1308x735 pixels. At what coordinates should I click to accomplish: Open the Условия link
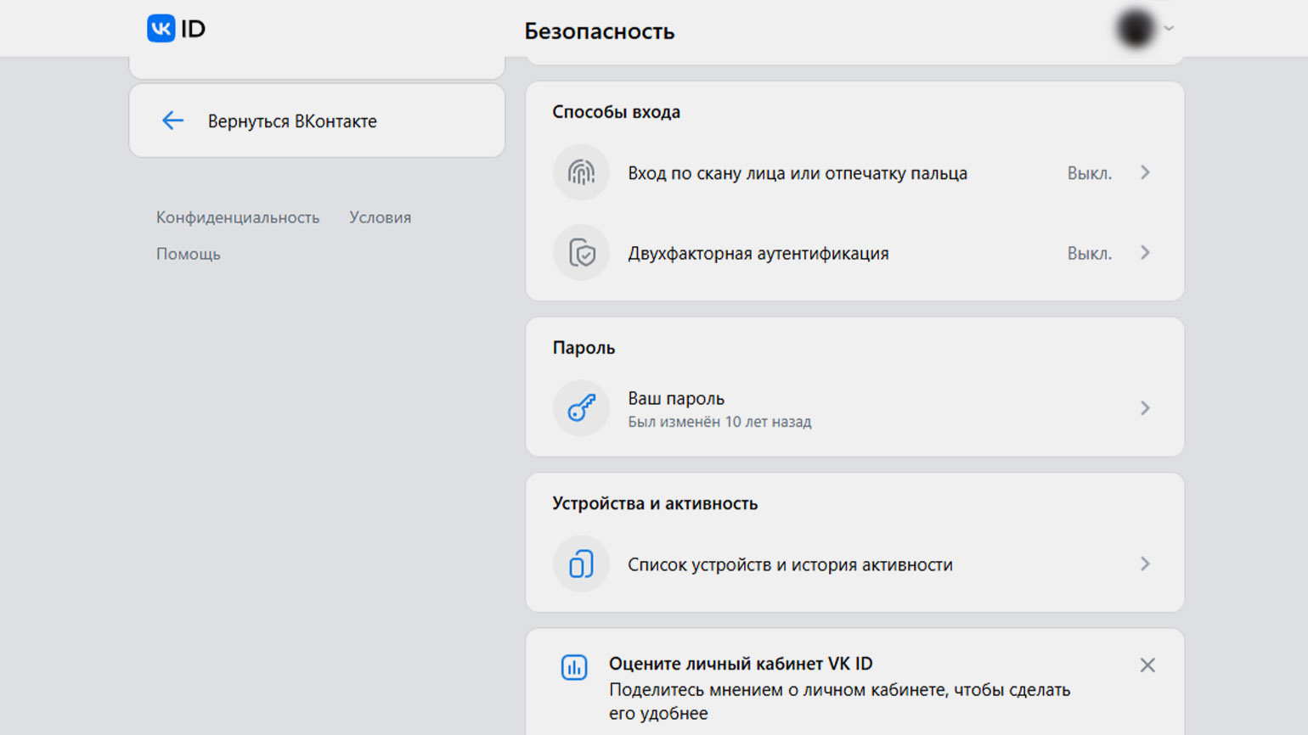click(380, 217)
